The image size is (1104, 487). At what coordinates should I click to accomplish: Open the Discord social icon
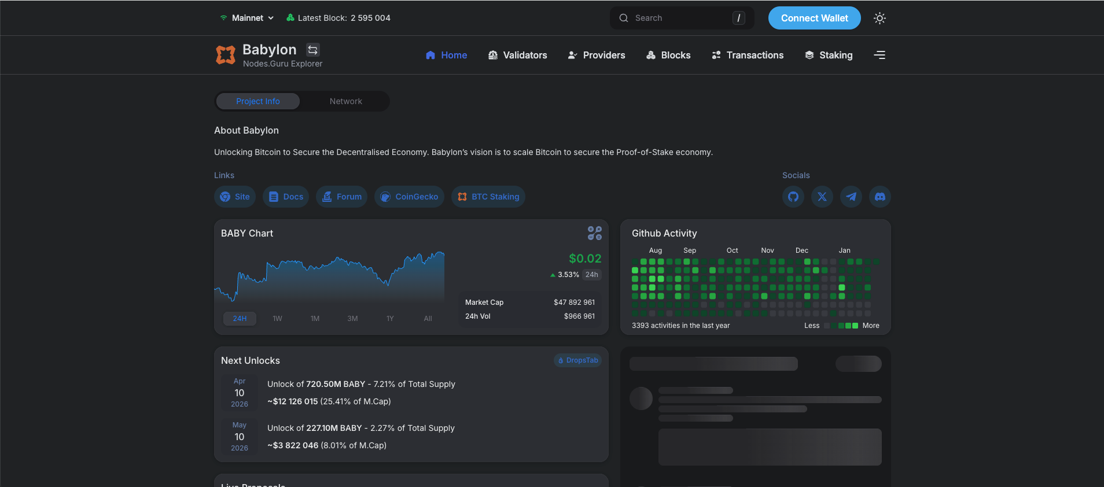tap(880, 197)
